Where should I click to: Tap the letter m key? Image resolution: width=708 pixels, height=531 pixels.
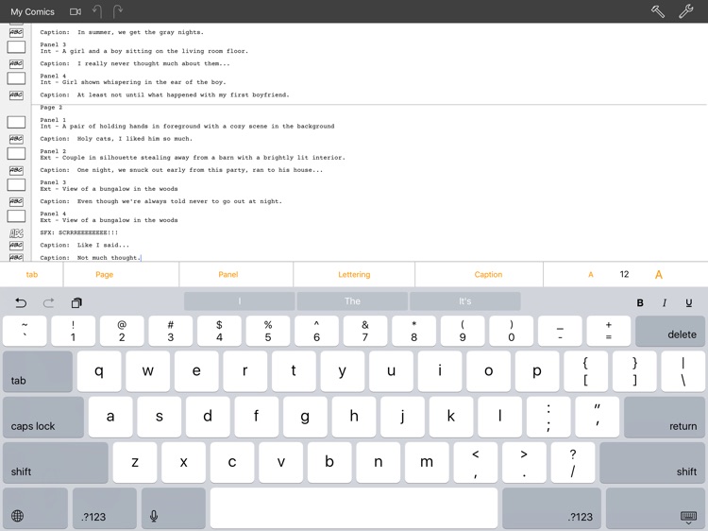click(427, 463)
